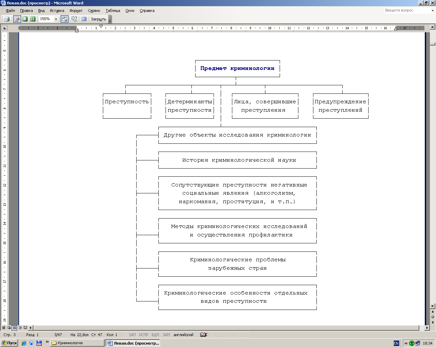436x348 pixels.
Task: Click the 'Стр. 3' status bar entry
Action: coord(10,335)
